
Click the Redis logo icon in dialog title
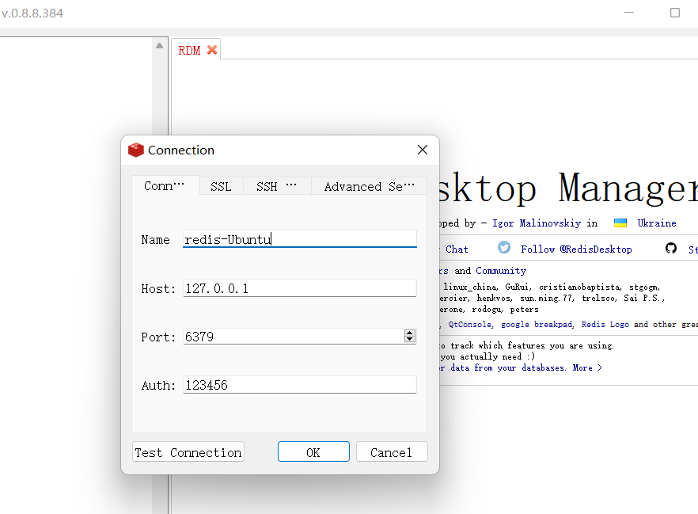pos(136,150)
